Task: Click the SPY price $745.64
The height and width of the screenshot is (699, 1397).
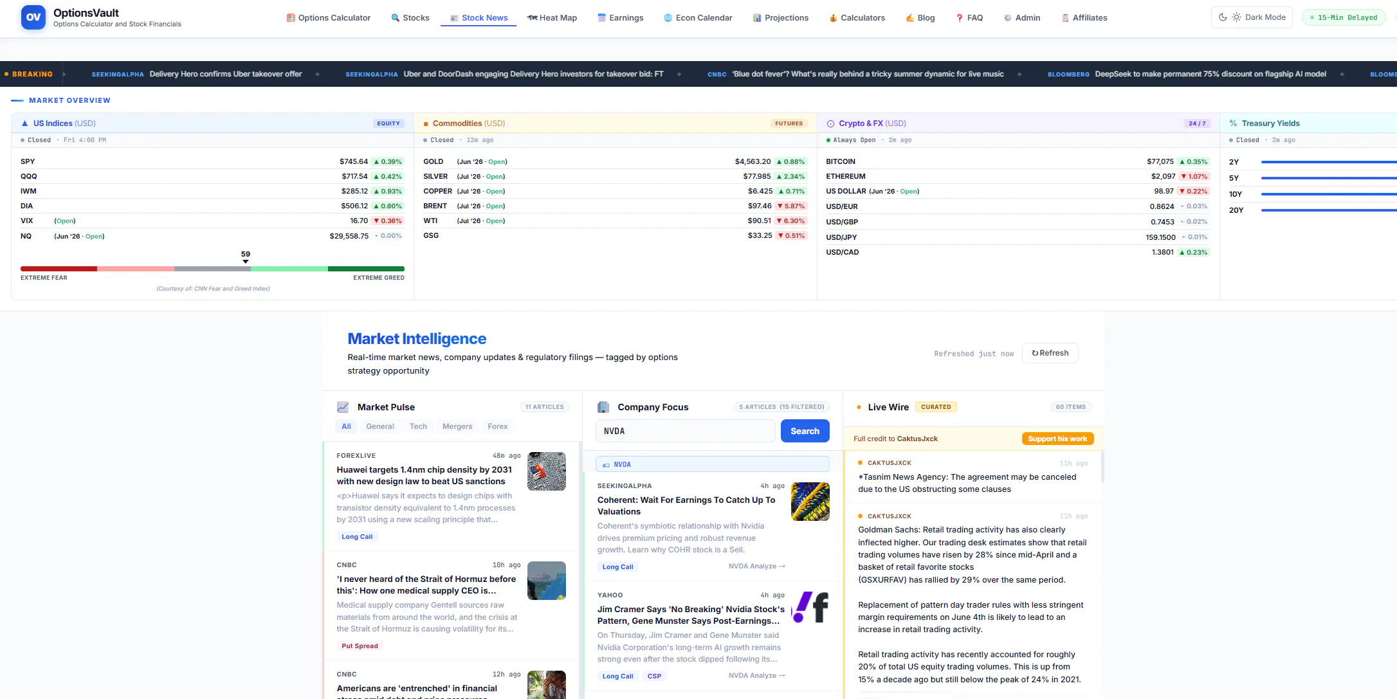Action: (x=354, y=161)
